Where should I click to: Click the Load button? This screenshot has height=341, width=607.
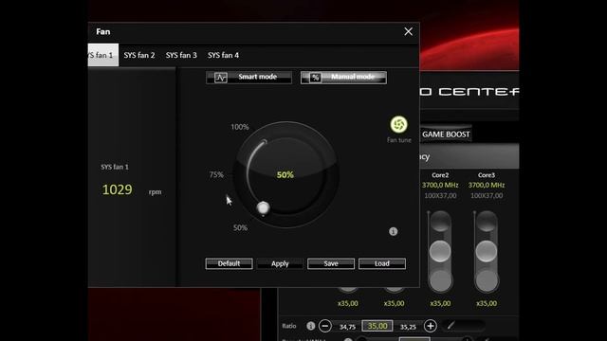(x=382, y=263)
